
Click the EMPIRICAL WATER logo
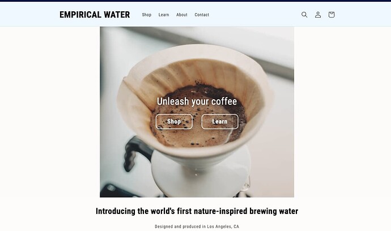pos(95,15)
